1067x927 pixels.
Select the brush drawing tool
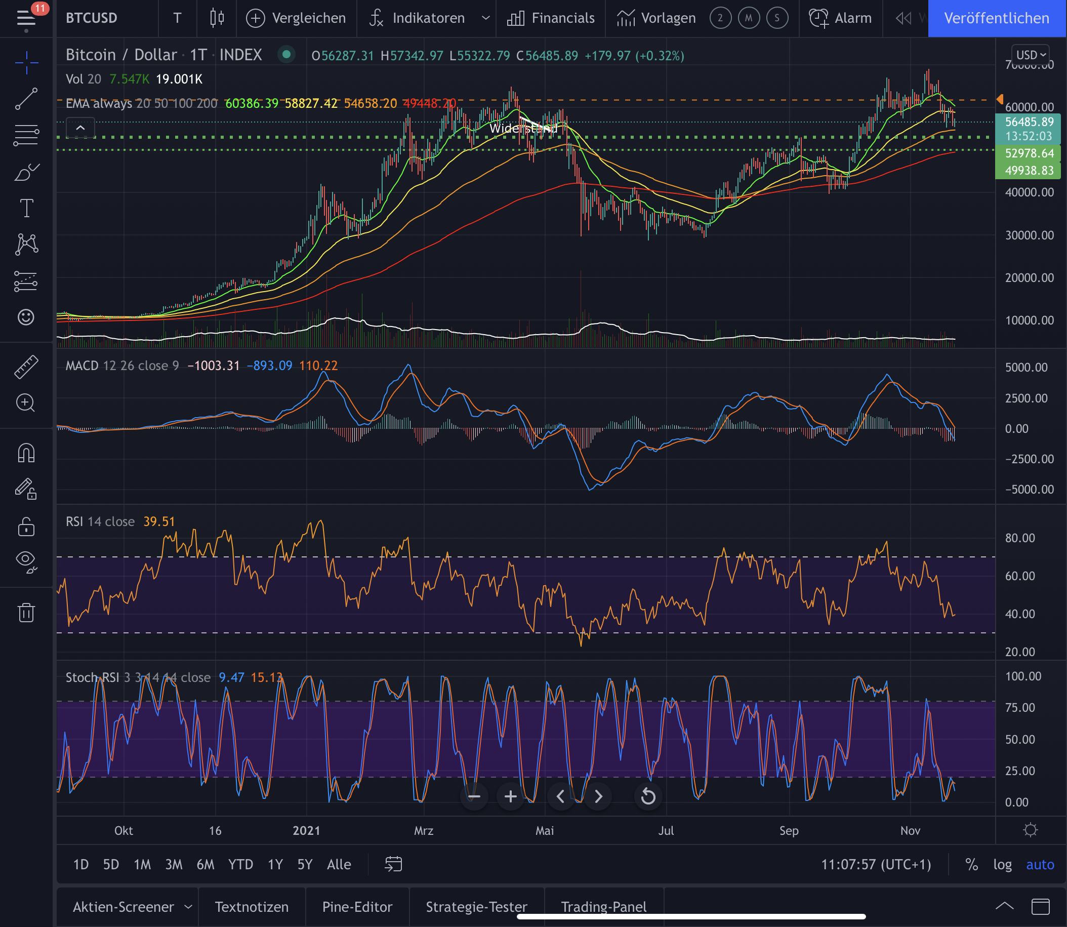point(26,172)
